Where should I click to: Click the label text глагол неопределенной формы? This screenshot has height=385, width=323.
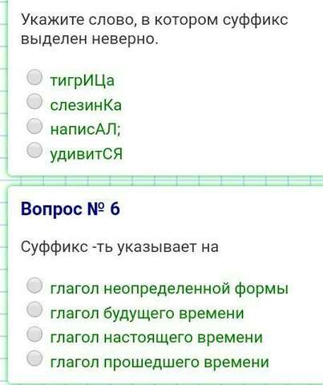tap(169, 289)
